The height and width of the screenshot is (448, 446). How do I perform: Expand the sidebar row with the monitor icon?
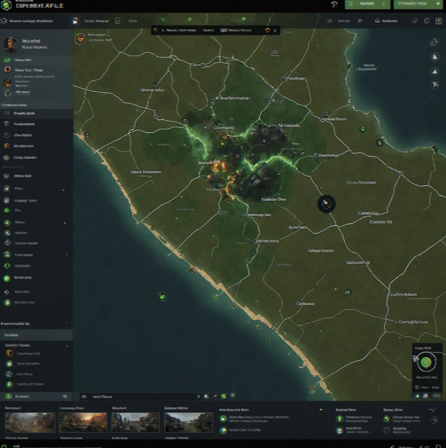(35, 188)
